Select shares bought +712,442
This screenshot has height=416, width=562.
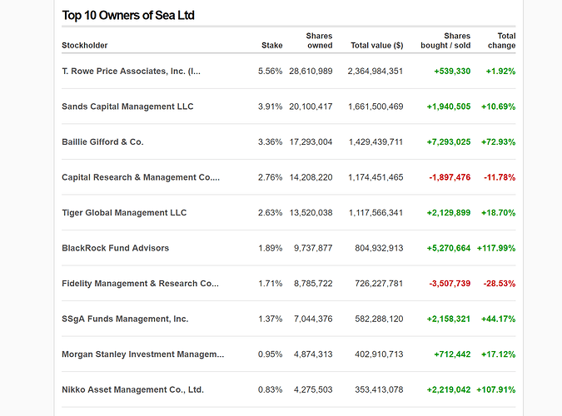click(452, 354)
